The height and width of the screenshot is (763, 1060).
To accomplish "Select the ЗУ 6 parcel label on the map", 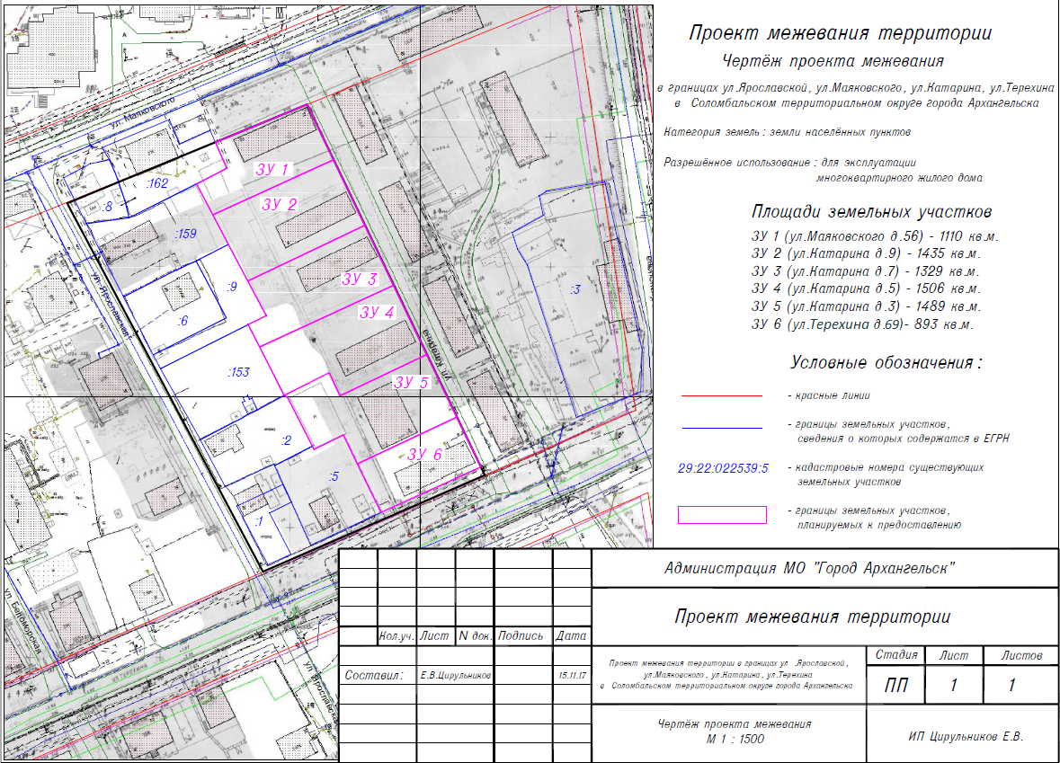I will pyautogui.click(x=423, y=455).
